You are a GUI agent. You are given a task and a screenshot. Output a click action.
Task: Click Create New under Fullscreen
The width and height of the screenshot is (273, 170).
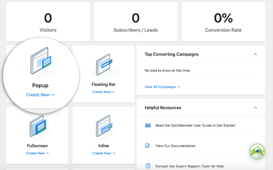point(37,153)
